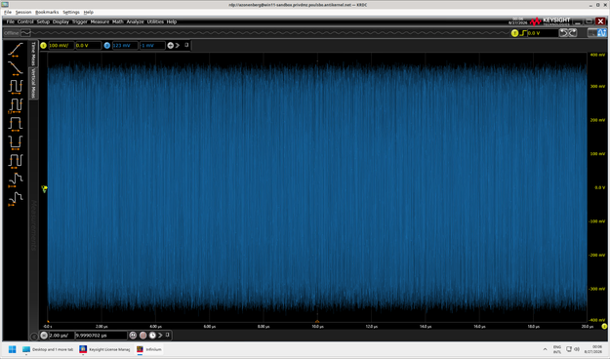Click blue function channel circle button
The width and height of the screenshot is (610, 359).
pos(107,46)
